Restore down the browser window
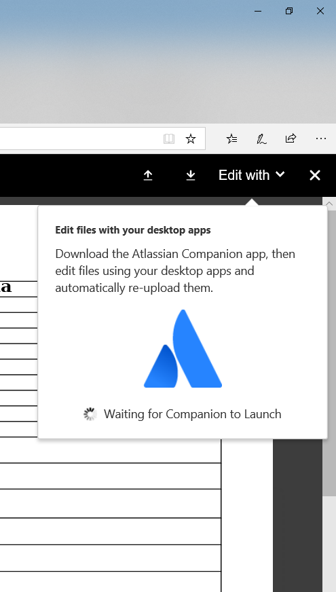Image resolution: width=336 pixels, height=592 pixels. pyautogui.click(x=289, y=12)
